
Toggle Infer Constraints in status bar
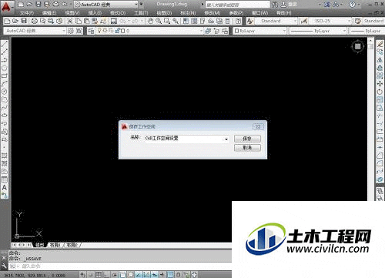(x=82, y=275)
